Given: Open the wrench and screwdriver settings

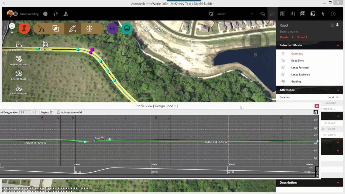Looking at the screenshot, I should coord(157,28).
